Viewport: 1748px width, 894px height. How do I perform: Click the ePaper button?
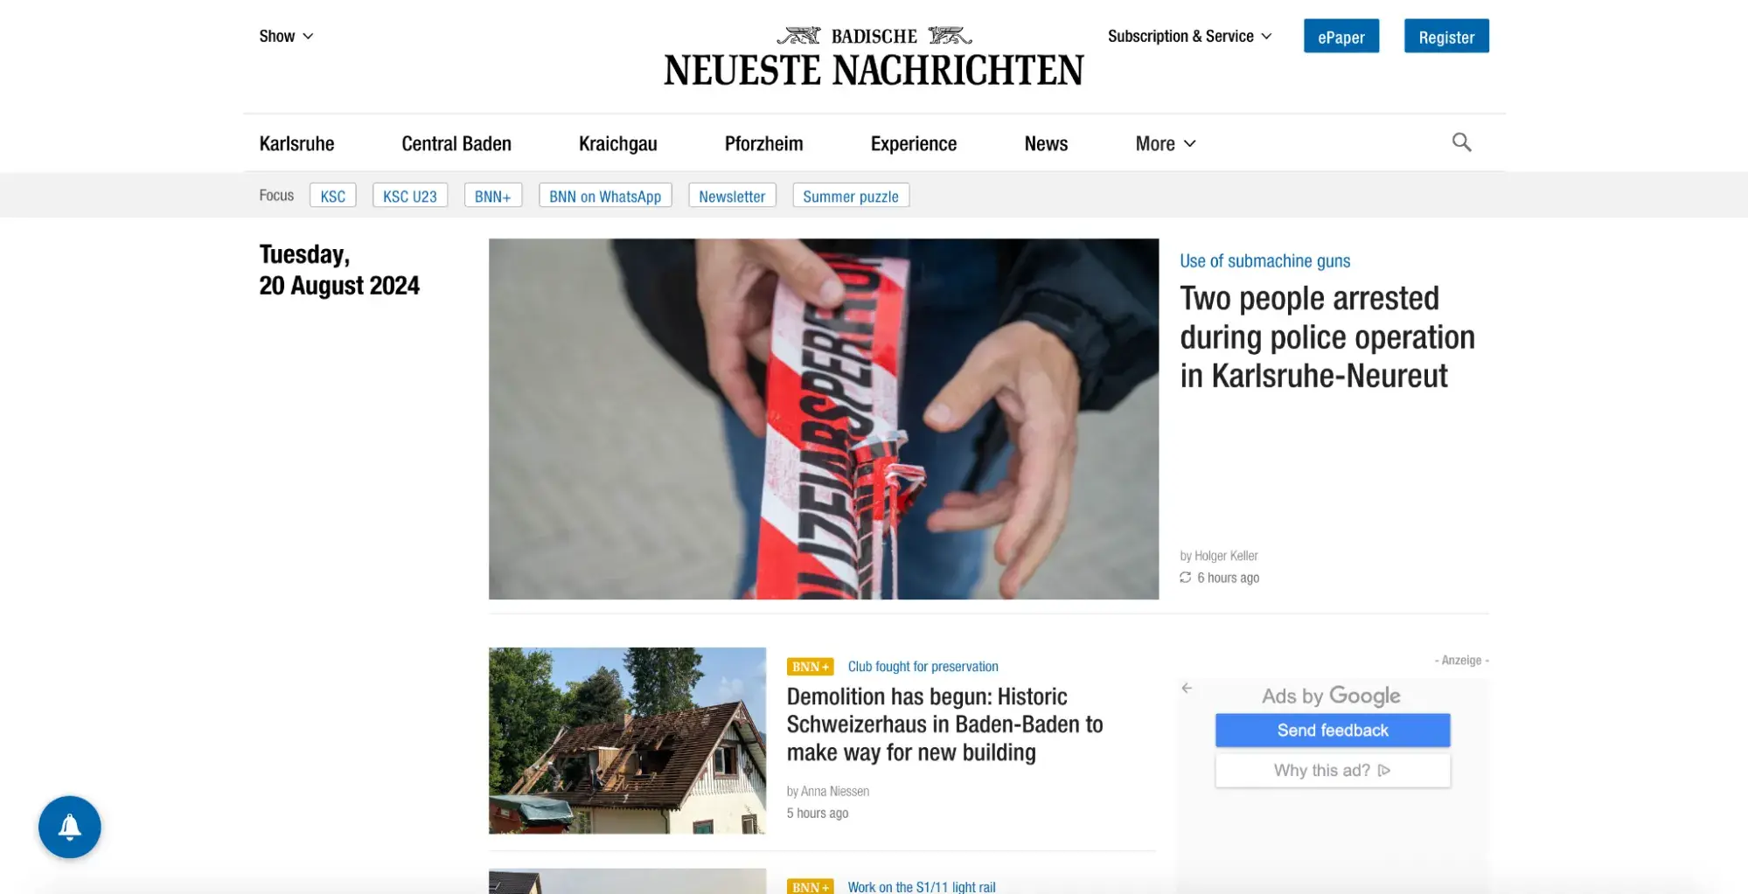tap(1341, 36)
